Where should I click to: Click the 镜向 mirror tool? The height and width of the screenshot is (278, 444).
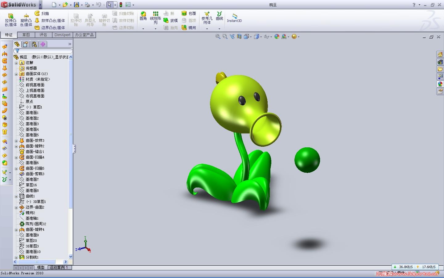[x=189, y=27]
